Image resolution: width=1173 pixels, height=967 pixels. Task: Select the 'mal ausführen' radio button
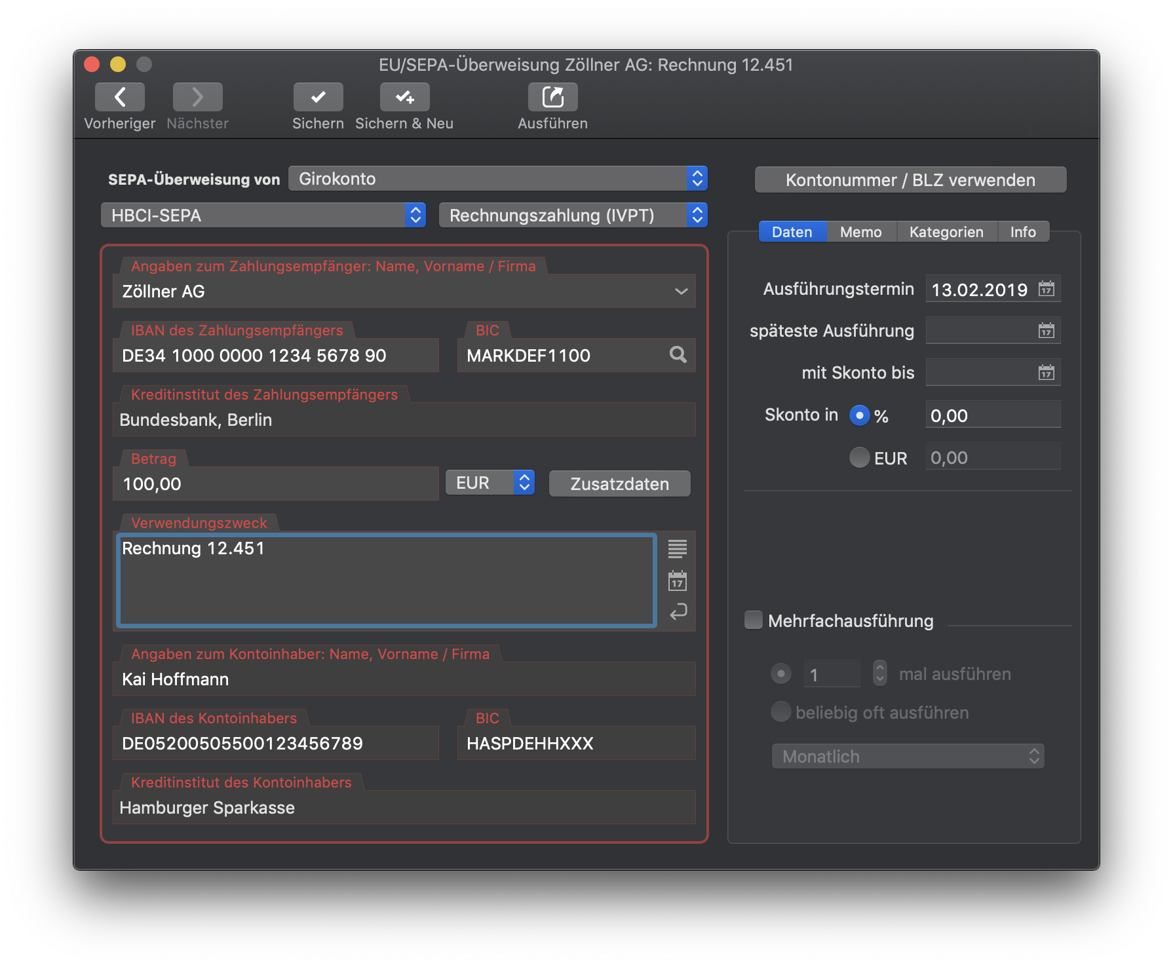(x=780, y=673)
